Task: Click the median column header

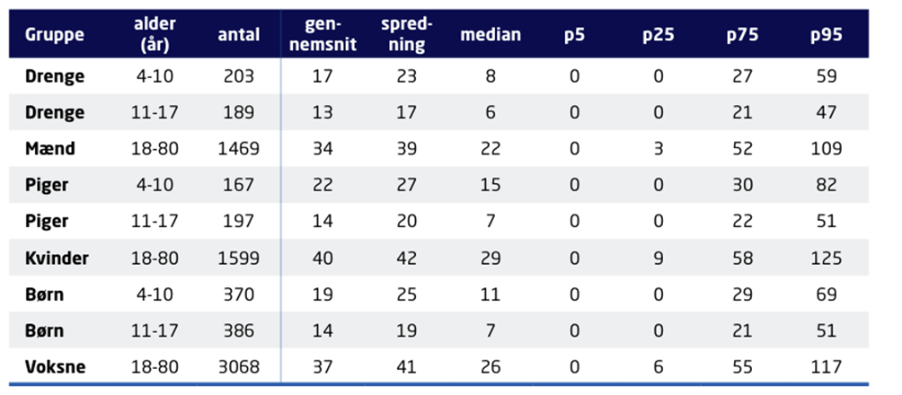Action: (491, 34)
